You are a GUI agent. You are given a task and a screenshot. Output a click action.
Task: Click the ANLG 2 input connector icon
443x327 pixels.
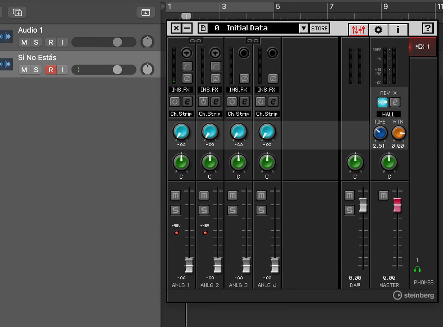(215, 53)
